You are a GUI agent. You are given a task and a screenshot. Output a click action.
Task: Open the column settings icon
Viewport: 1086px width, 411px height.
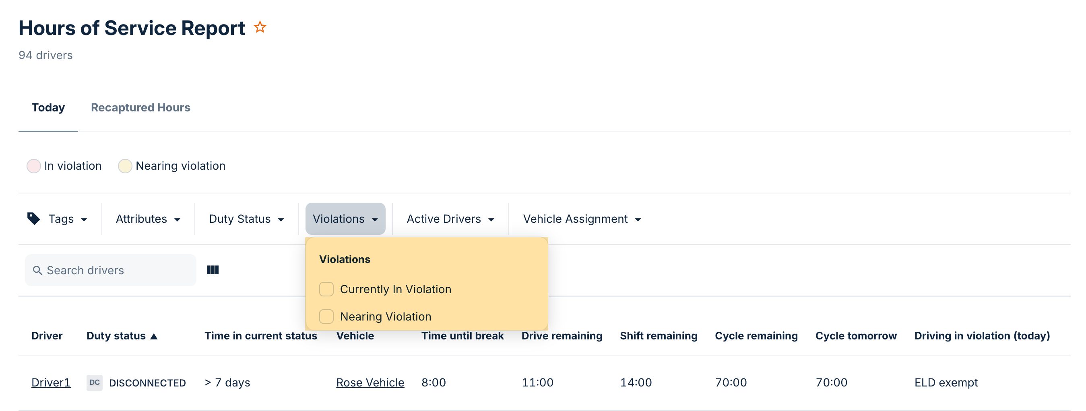213,270
